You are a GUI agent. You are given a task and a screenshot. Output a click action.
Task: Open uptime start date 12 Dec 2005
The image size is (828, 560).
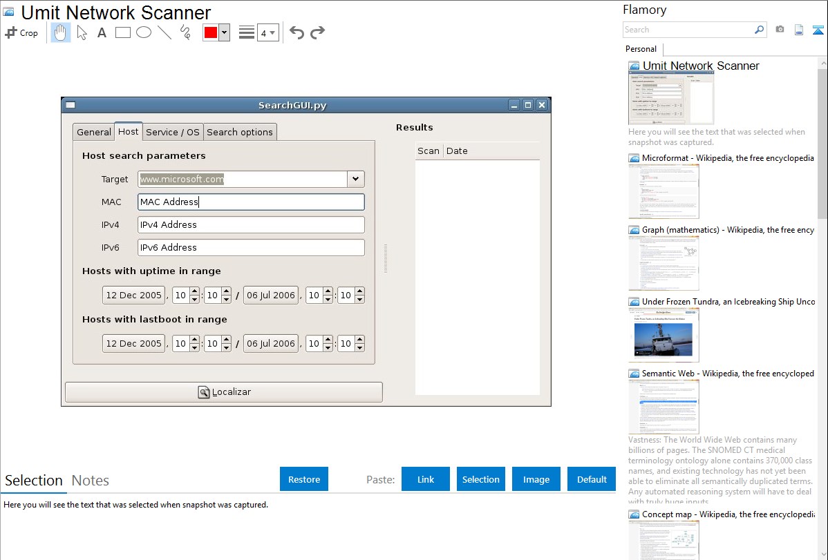point(133,295)
